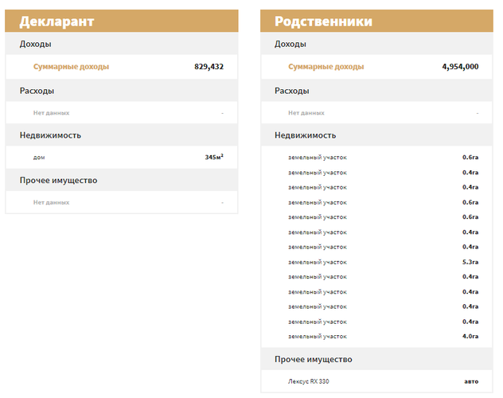The width and height of the screenshot is (503, 398).
Task: Select the 5.3га land plot value
Action: (x=470, y=262)
